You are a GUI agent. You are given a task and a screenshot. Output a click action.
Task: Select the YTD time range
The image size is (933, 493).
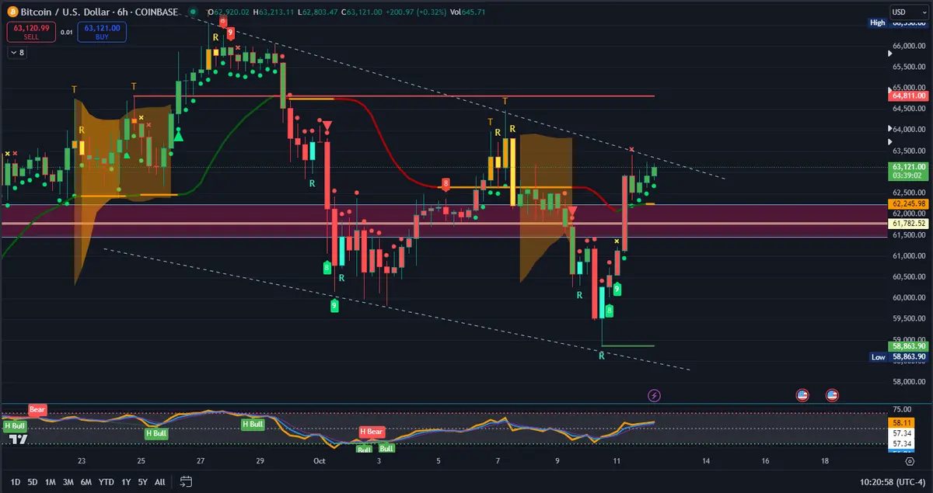[x=107, y=482]
